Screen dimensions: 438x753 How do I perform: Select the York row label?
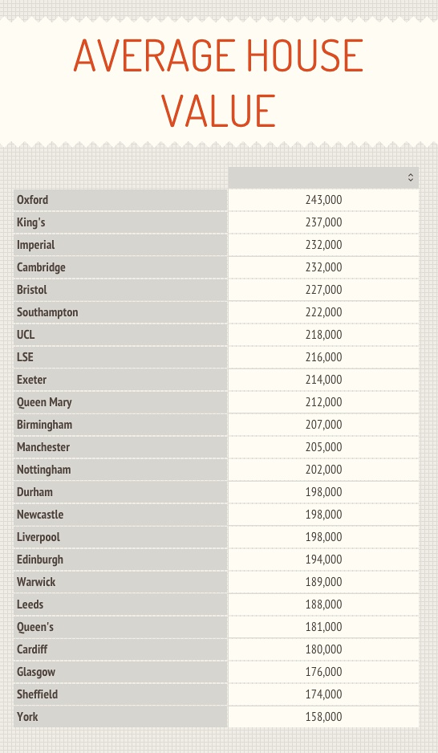(120, 717)
